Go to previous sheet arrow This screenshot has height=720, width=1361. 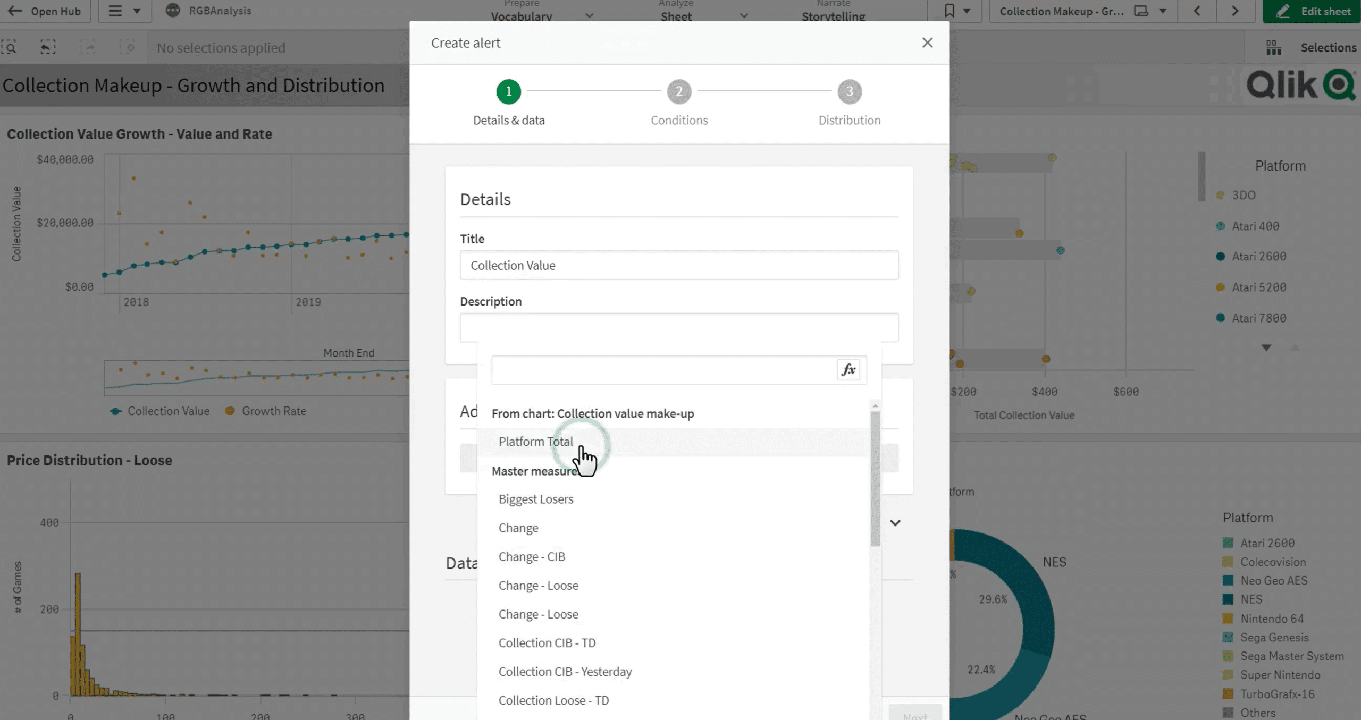point(1197,11)
